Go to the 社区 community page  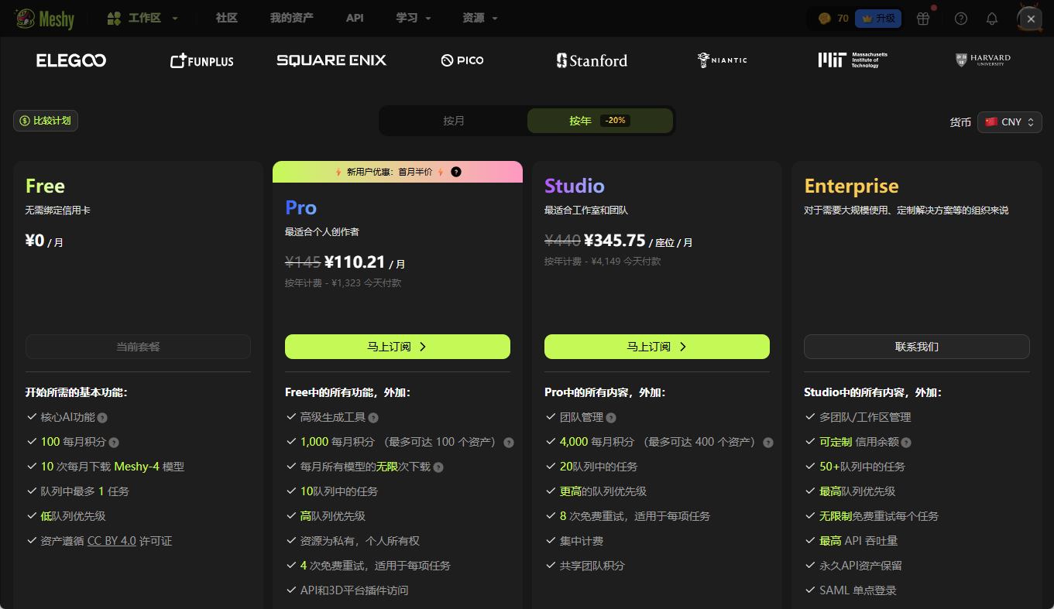[227, 18]
